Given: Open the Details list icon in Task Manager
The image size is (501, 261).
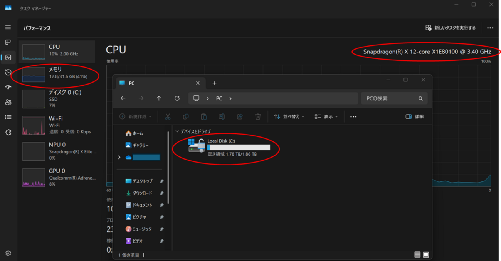Looking at the screenshot, I should coord(8,117).
